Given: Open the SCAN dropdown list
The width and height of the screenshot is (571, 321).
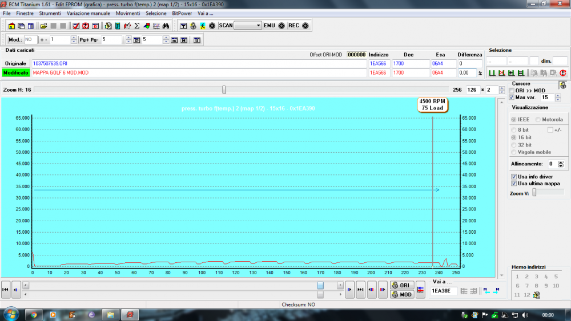Looking at the screenshot, I should (258, 26).
